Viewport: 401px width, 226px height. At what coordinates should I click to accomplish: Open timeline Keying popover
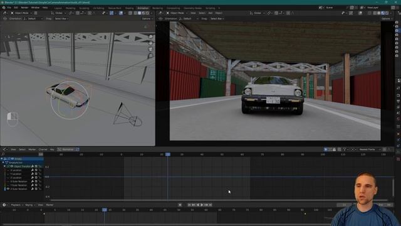pyautogui.click(x=30, y=205)
